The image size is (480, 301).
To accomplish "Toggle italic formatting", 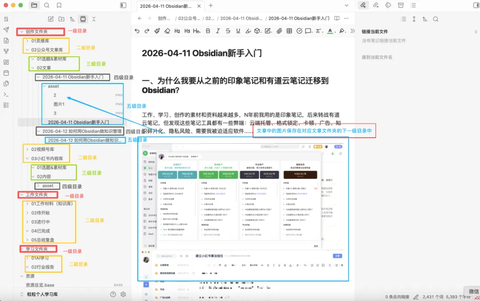I will (218, 31).
